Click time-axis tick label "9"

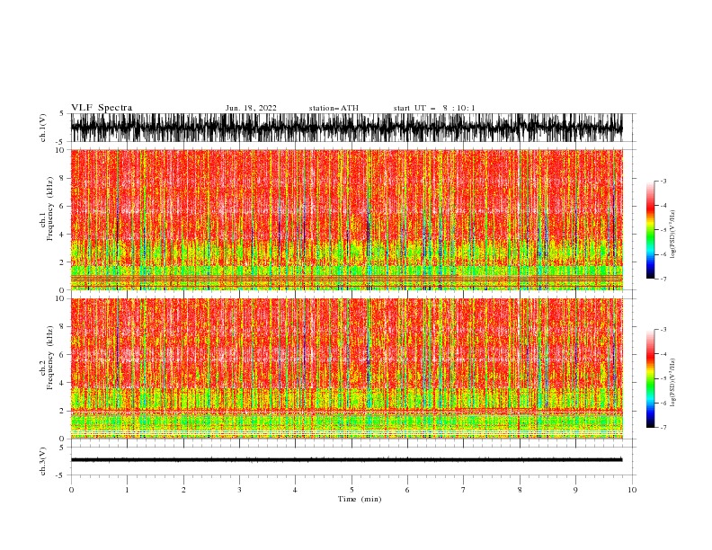click(x=575, y=490)
